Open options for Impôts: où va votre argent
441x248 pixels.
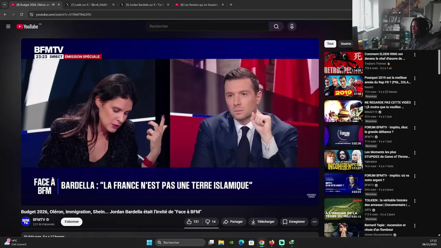(414, 176)
